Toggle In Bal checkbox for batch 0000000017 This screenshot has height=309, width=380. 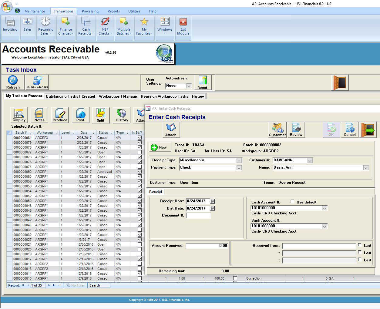pyautogui.click(x=140, y=259)
